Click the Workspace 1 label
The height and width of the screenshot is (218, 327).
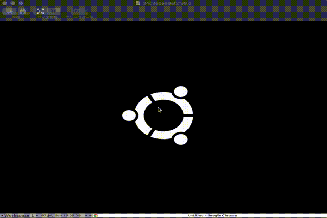[19, 215]
